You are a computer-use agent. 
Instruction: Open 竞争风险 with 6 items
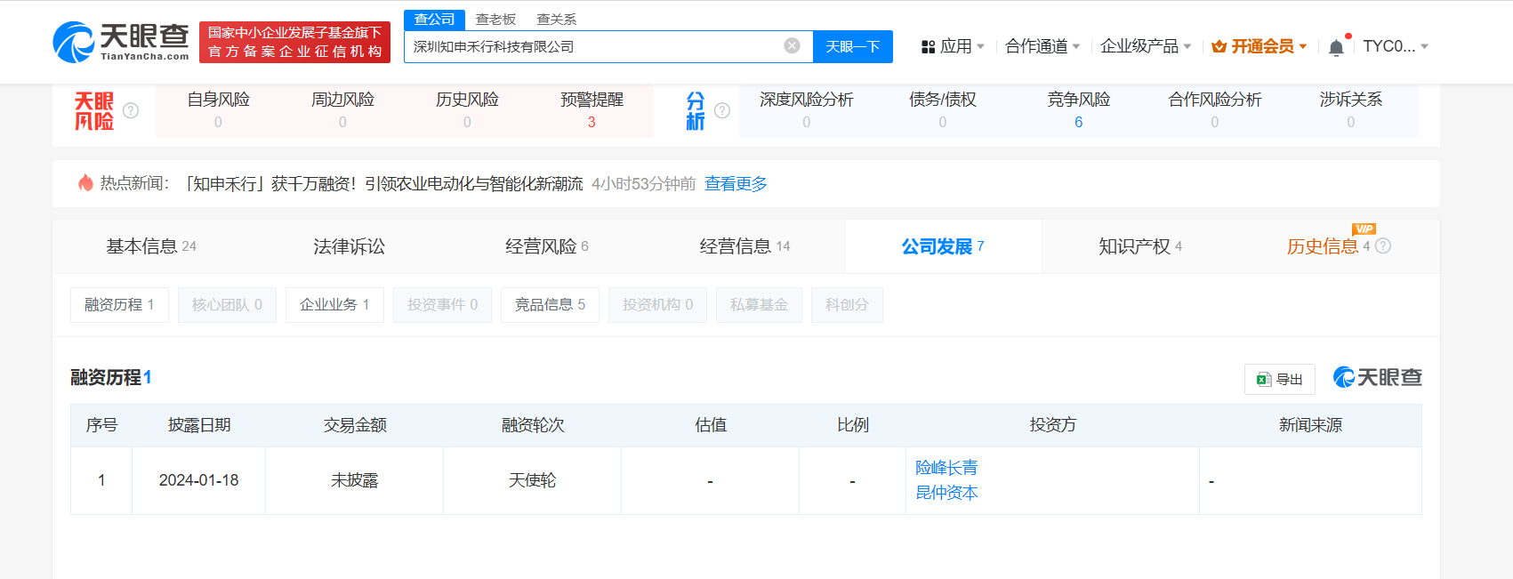point(1079,110)
